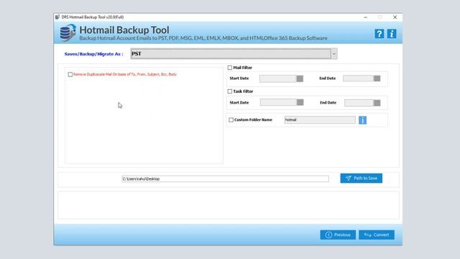Enable the Custom Folder Name checkbox
The width and height of the screenshot is (460, 259).
click(x=231, y=120)
